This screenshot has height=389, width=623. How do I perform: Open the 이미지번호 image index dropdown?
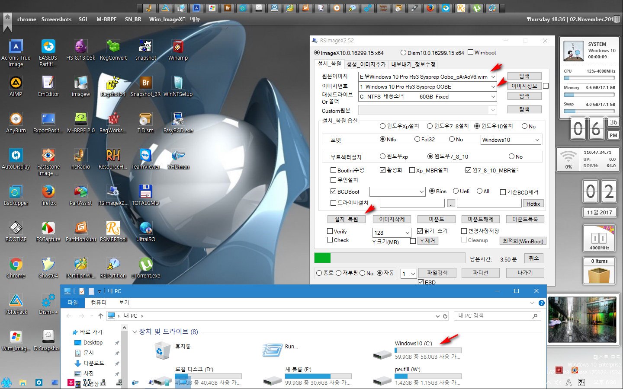[x=493, y=86]
